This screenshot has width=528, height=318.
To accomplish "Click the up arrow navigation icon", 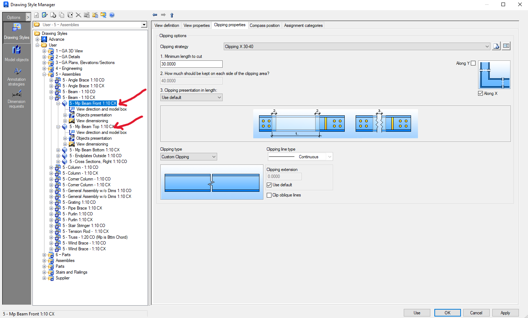I will coord(172,15).
